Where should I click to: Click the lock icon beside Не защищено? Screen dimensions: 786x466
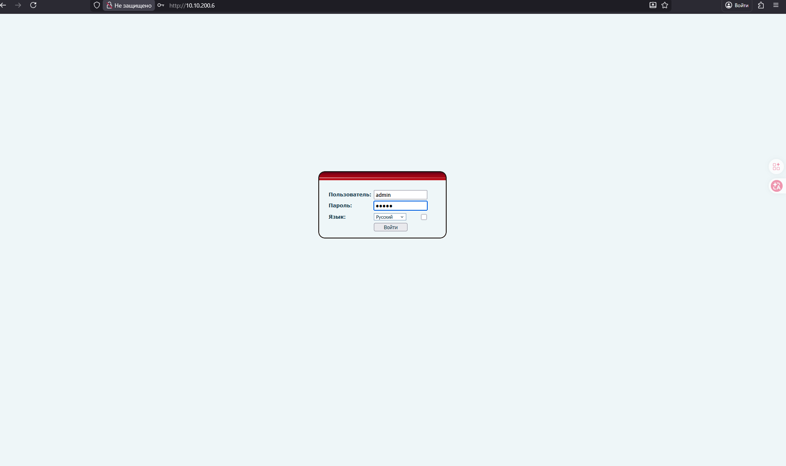(109, 5)
